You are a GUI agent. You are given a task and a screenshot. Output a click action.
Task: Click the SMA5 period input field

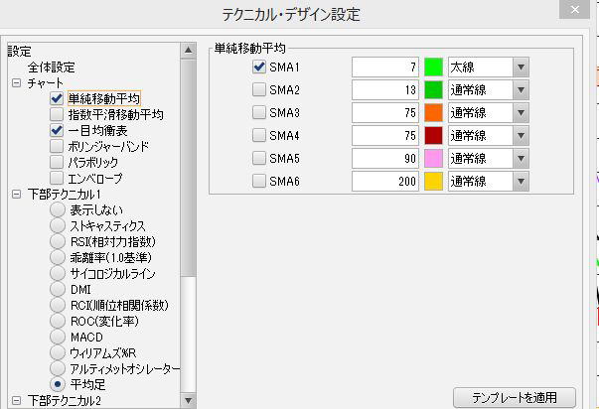[x=384, y=159]
